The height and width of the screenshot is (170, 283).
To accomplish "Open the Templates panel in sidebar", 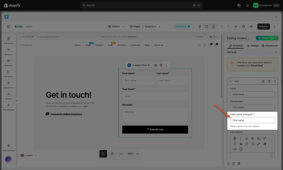I will (9, 40).
